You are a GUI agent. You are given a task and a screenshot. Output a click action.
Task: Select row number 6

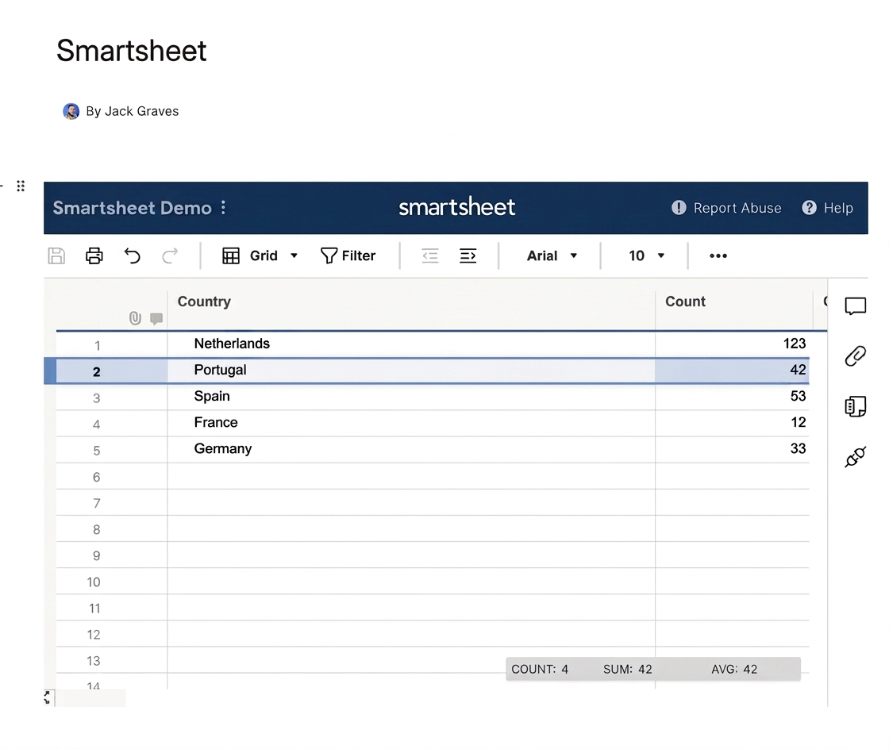coord(97,477)
